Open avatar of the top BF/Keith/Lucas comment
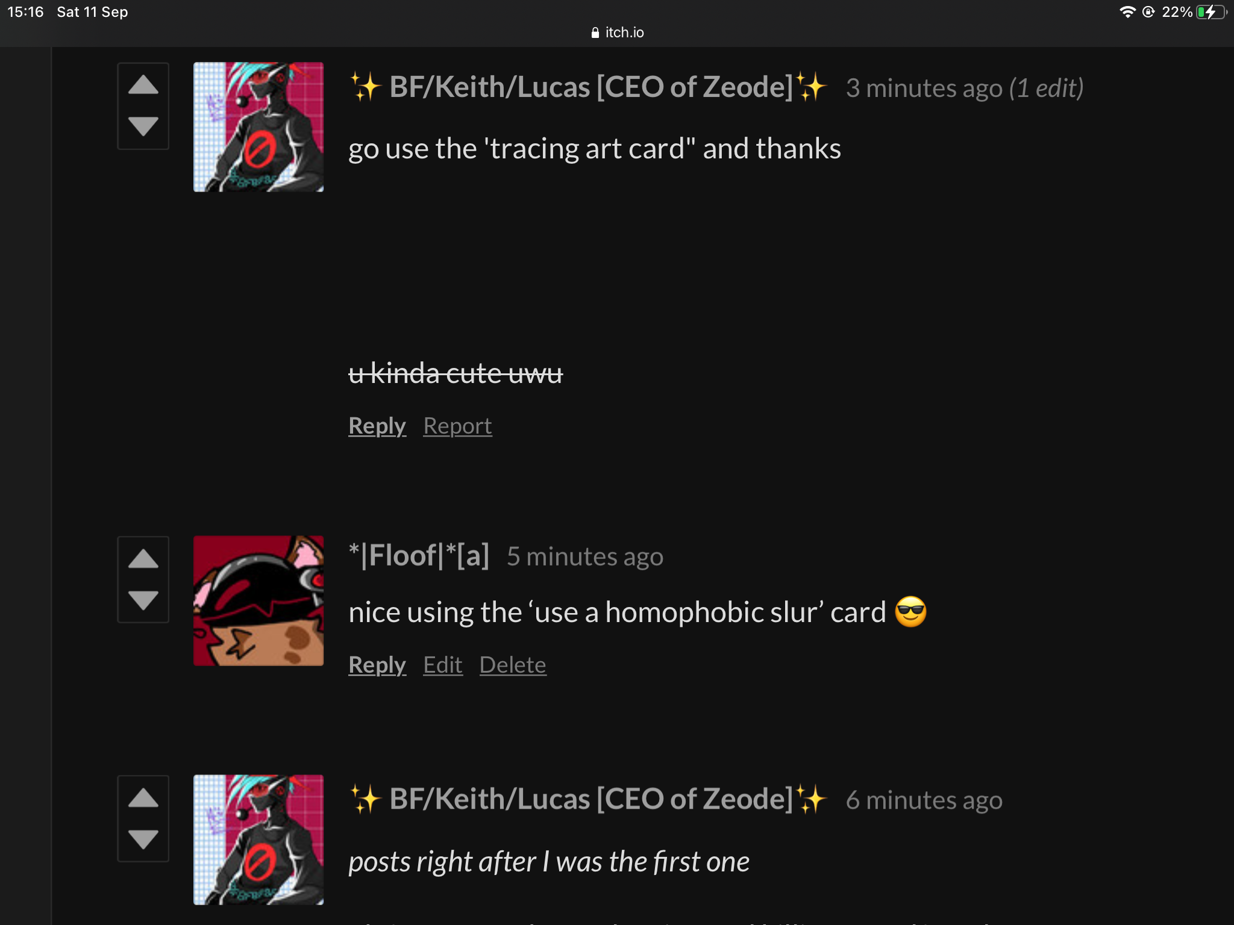Image resolution: width=1234 pixels, height=925 pixels. [258, 127]
